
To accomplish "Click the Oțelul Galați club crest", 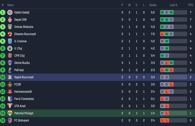I will click(x=10, y=12).
